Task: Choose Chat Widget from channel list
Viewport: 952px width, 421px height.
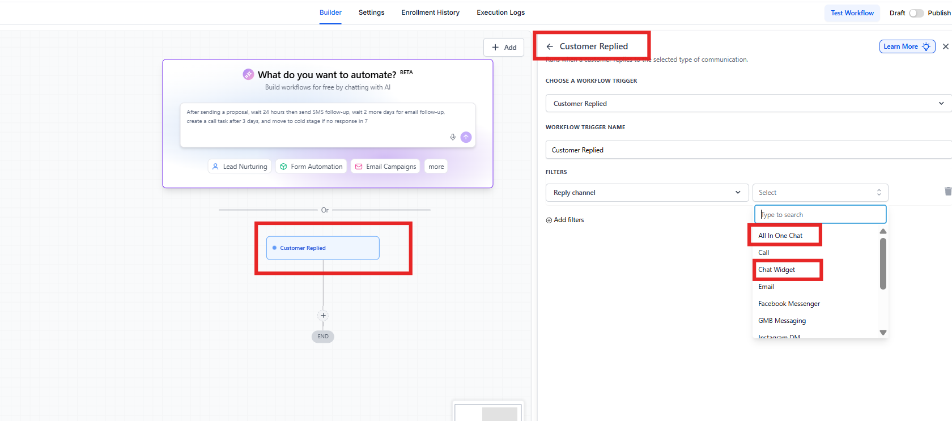Action: click(x=777, y=270)
